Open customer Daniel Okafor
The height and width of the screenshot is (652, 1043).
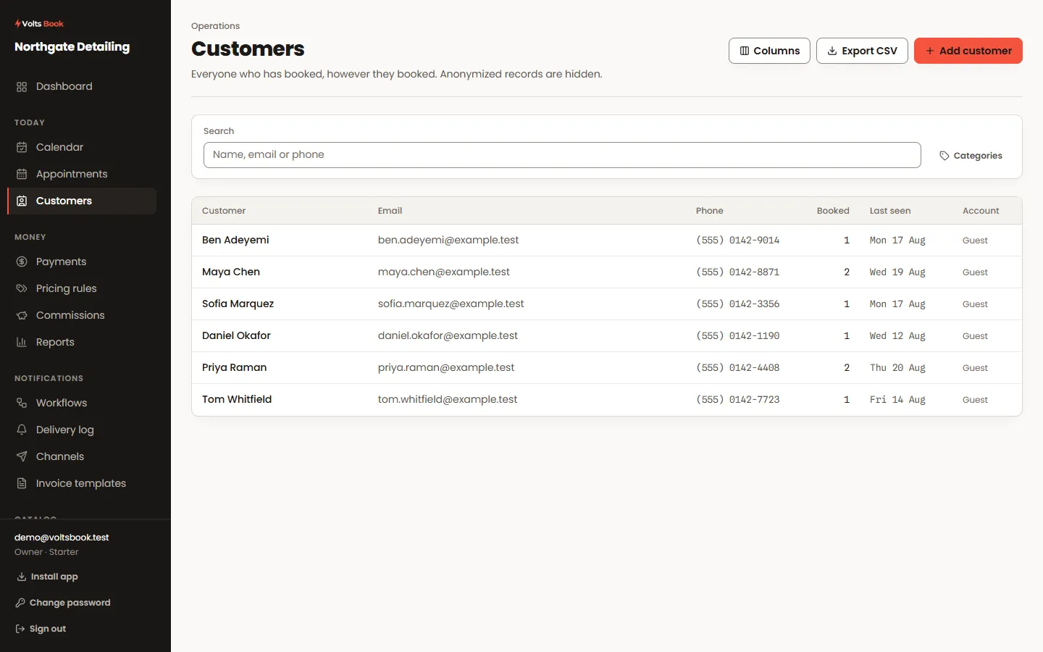pyautogui.click(x=236, y=336)
